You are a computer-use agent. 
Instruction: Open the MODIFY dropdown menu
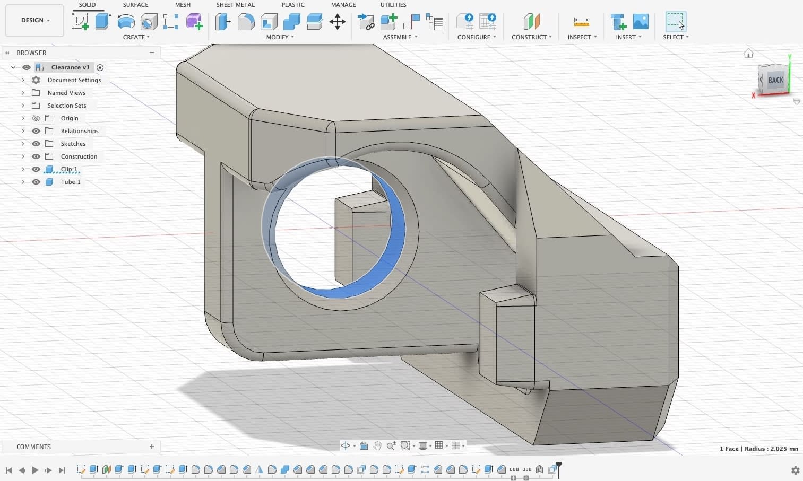(x=280, y=37)
